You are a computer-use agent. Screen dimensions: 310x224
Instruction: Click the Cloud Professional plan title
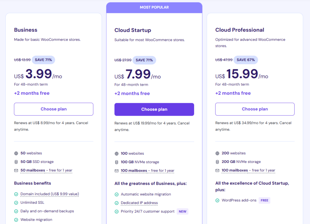(240, 30)
